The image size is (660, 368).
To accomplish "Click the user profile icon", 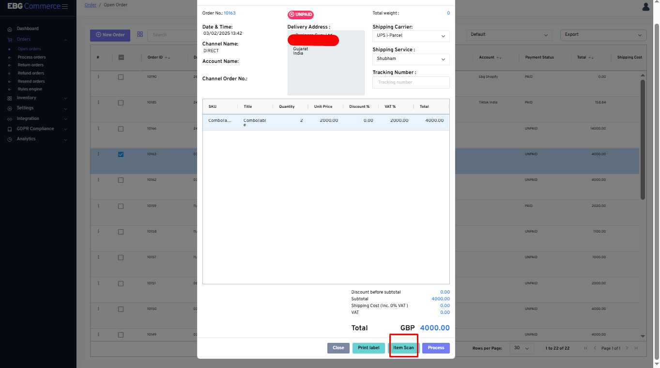I will click(x=645, y=6).
